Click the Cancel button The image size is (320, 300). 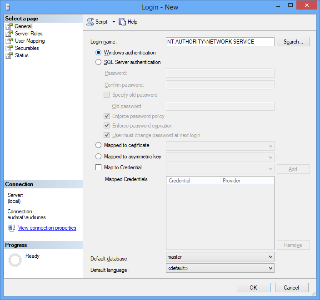point(292,288)
